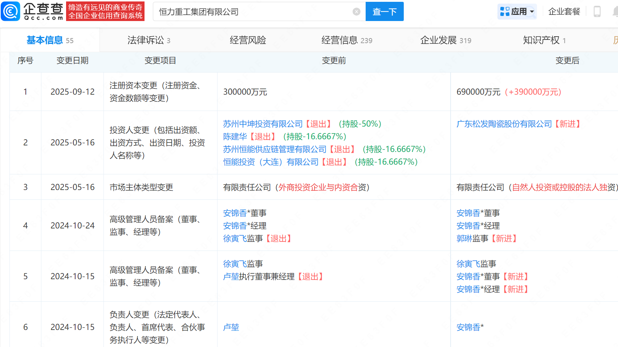This screenshot has height=347, width=618.
Task: Select 有限责任公司 外商投资 text before change
Action: pos(296,187)
